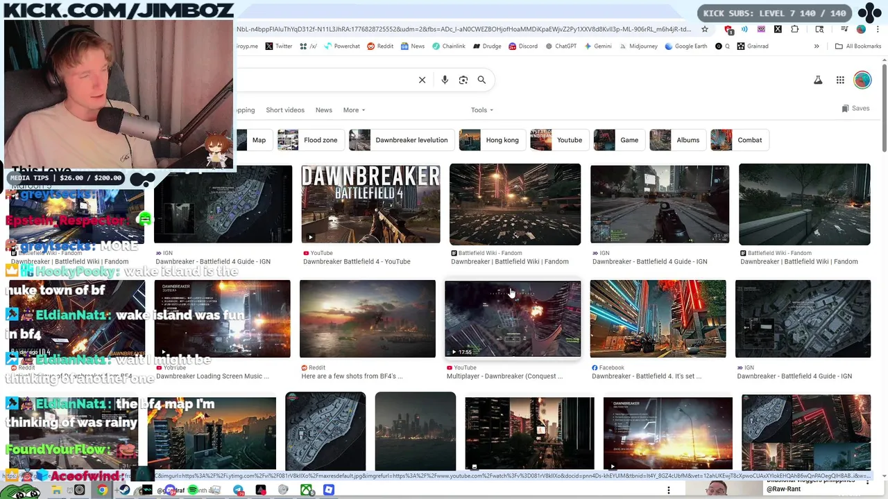
Task: Open the Gemini bookmark
Action: coord(598,46)
